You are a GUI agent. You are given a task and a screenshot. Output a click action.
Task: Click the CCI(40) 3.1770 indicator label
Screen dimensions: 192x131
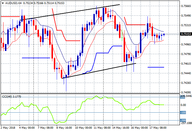click(12, 97)
